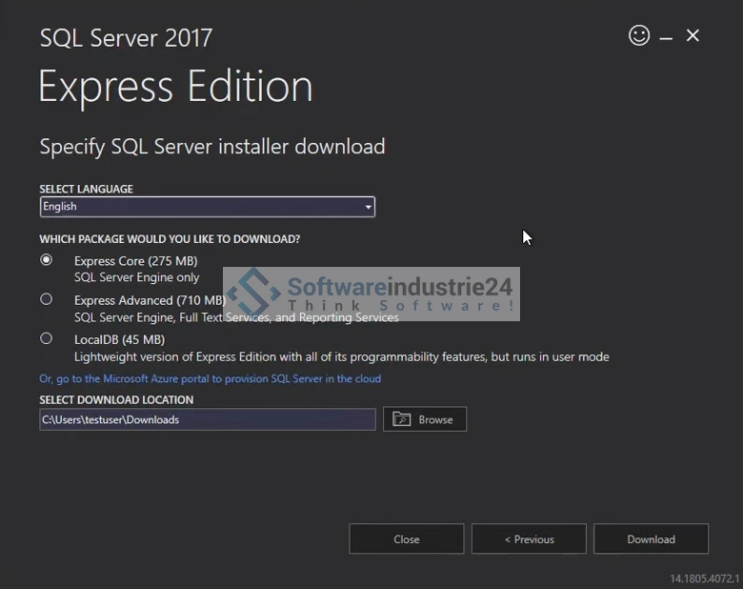The height and width of the screenshot is (589, 743).
Task: Click the 'Express Core (275 MB)' label text
Action: click(x=135, y=261)
